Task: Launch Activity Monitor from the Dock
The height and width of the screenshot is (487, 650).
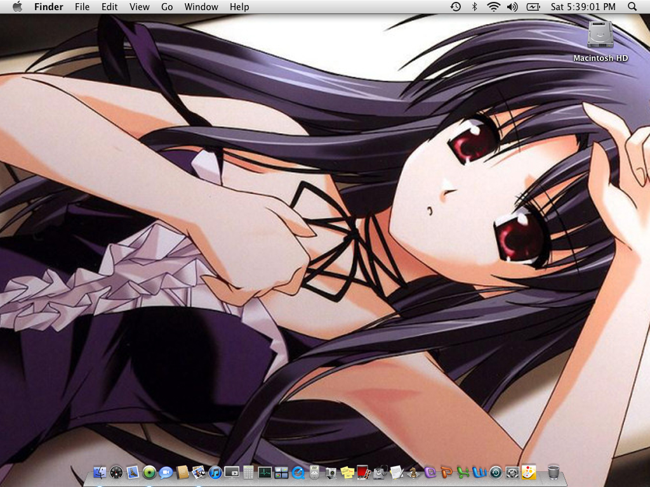Action: [265, 472]
